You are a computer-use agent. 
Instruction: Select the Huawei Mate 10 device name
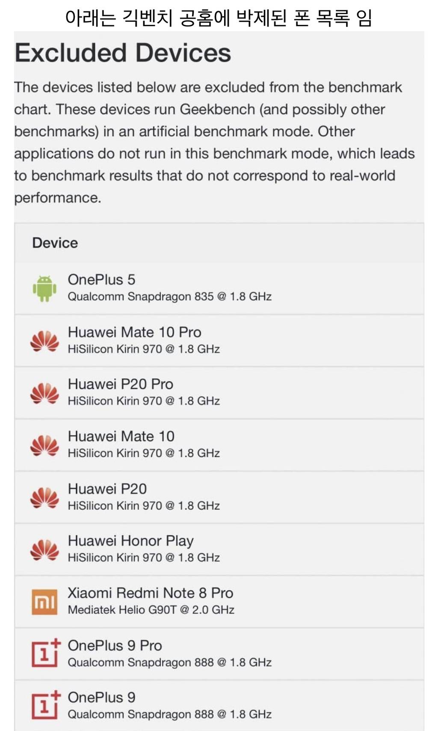point(121,437)
